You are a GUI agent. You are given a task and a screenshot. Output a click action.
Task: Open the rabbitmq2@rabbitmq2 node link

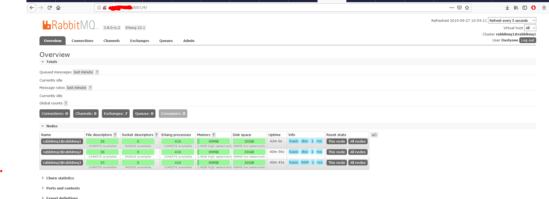tap(62, 152)
